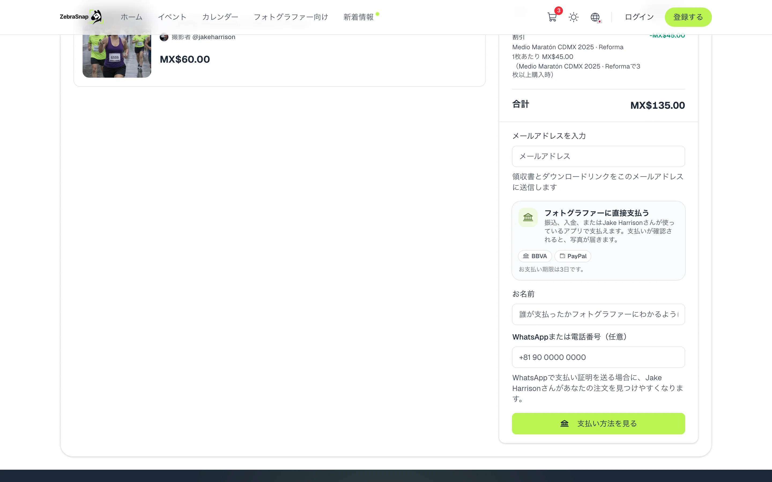The width and height of the screenshot is (772, 482).
Task: Go to ホーム in the navigation
Action: (x=131, y=17)
